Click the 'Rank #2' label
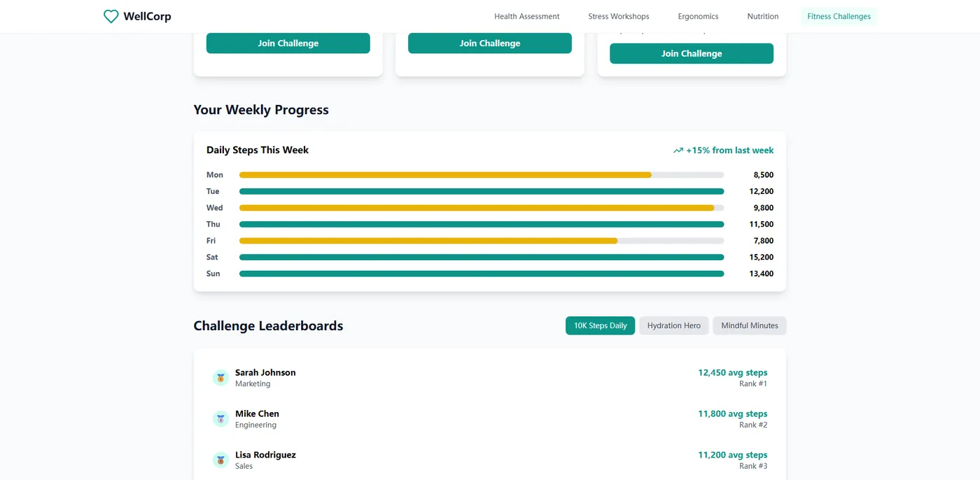The image size is (980, 480). [x=753, y=425]
